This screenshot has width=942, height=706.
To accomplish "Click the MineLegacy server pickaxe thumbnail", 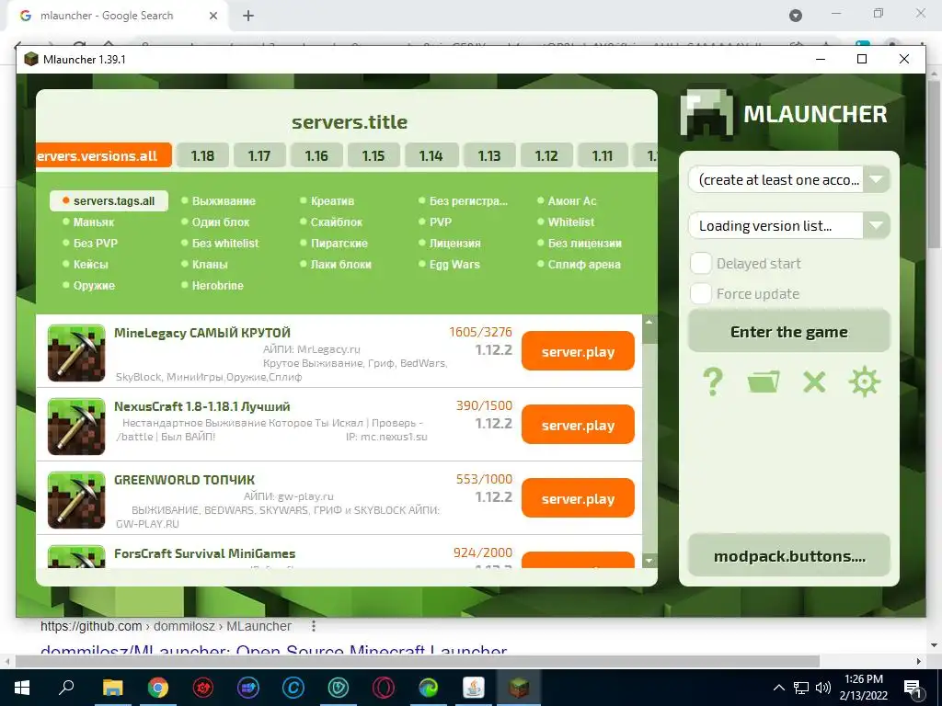I will pyautogui.click(x=76, y=353).
